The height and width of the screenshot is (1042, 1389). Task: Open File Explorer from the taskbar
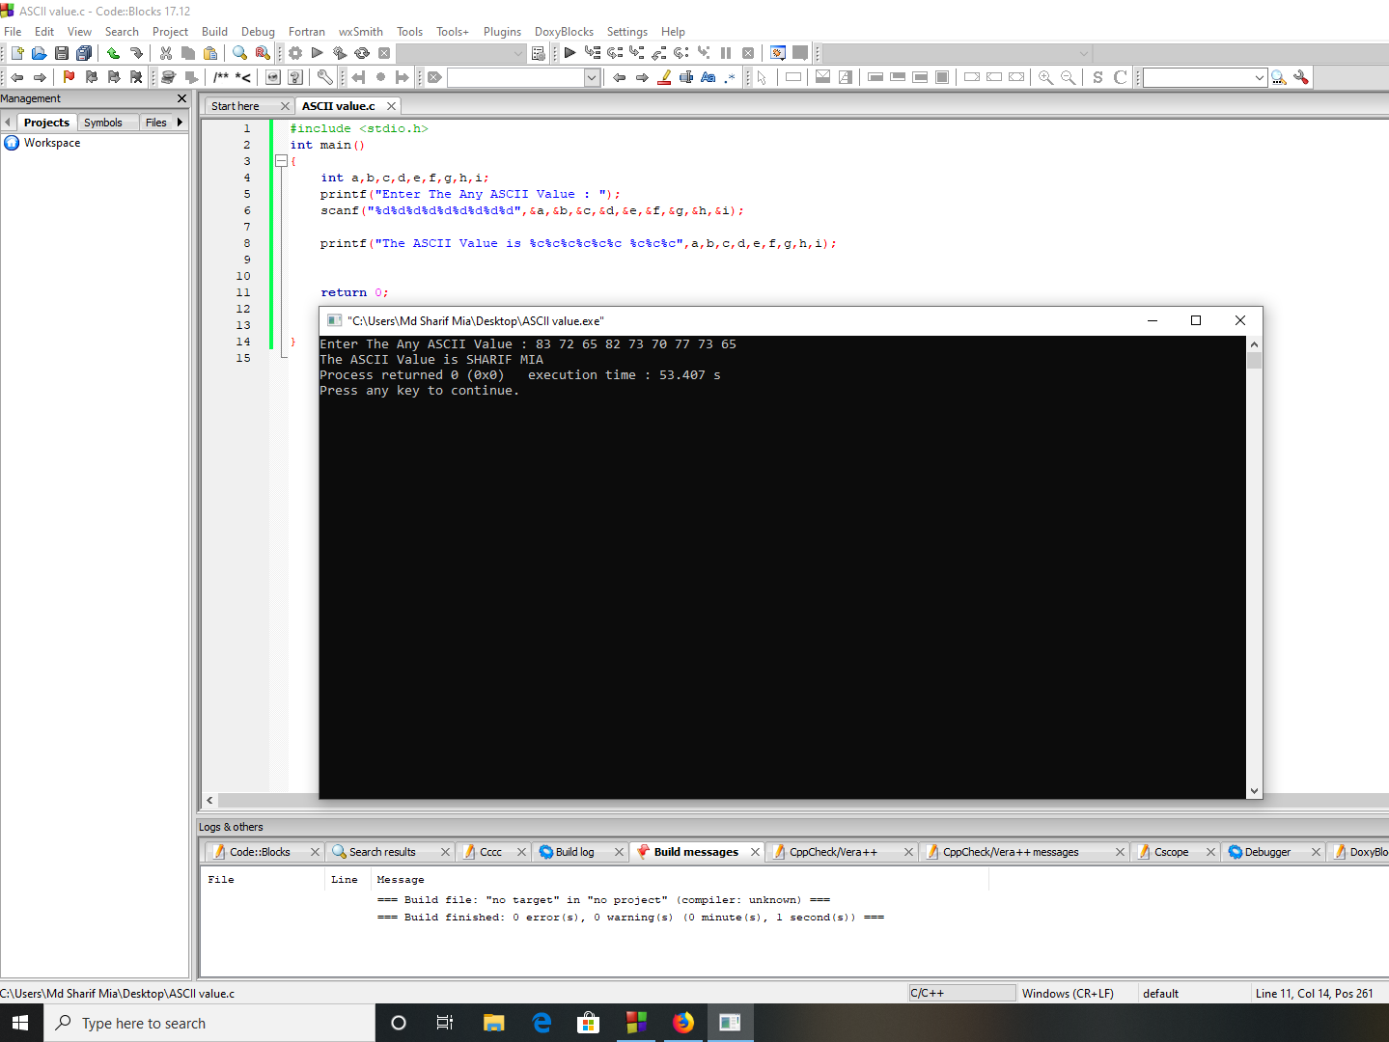pos(494,1023)
